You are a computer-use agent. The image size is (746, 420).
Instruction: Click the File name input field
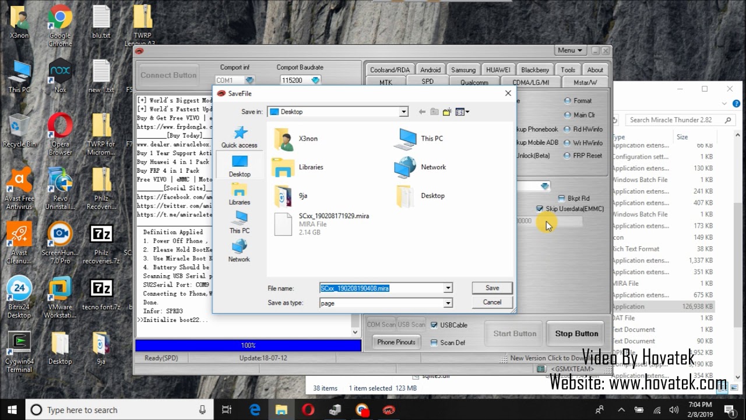382,288
